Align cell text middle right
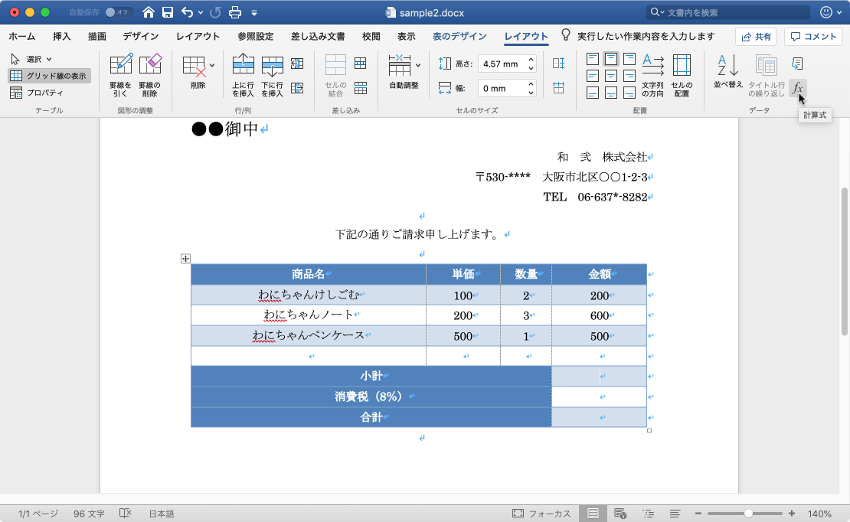 tap(629, 76)
